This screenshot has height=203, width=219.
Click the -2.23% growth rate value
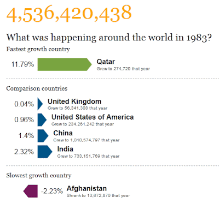(52, 191)
